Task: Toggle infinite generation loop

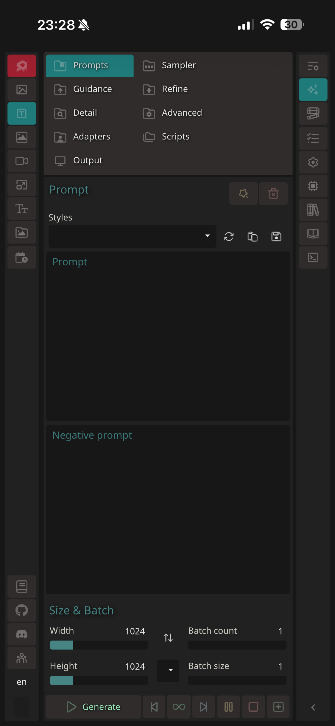Action: pyautogui.click(x=179, y=707)
